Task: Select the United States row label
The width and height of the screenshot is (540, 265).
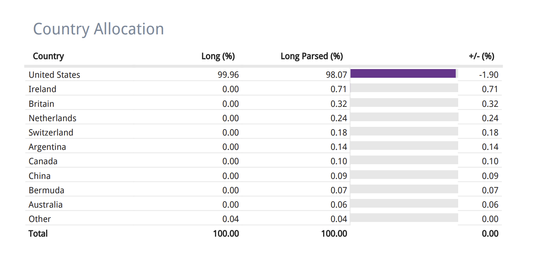Action: pos(54,75)
